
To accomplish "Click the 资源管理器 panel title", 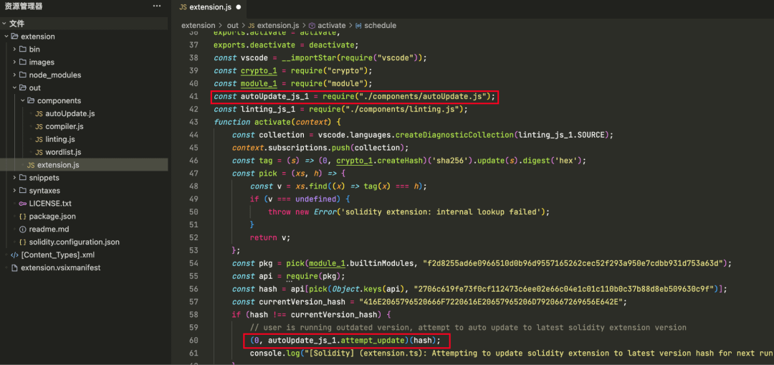I will 23,6.
